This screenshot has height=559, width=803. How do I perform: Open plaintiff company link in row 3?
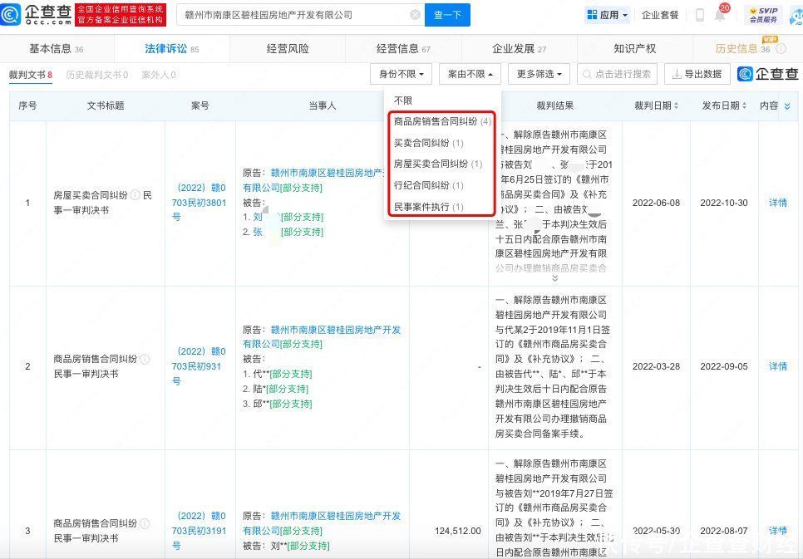point(322,523)
